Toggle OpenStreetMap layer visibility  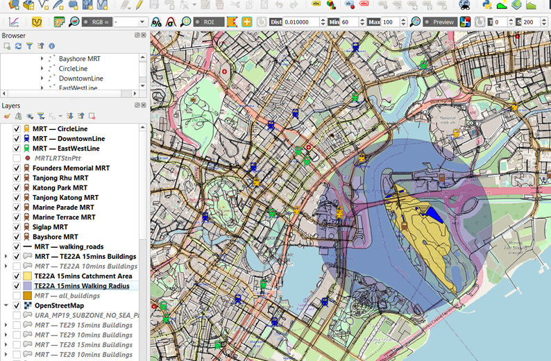coord(17,305)
